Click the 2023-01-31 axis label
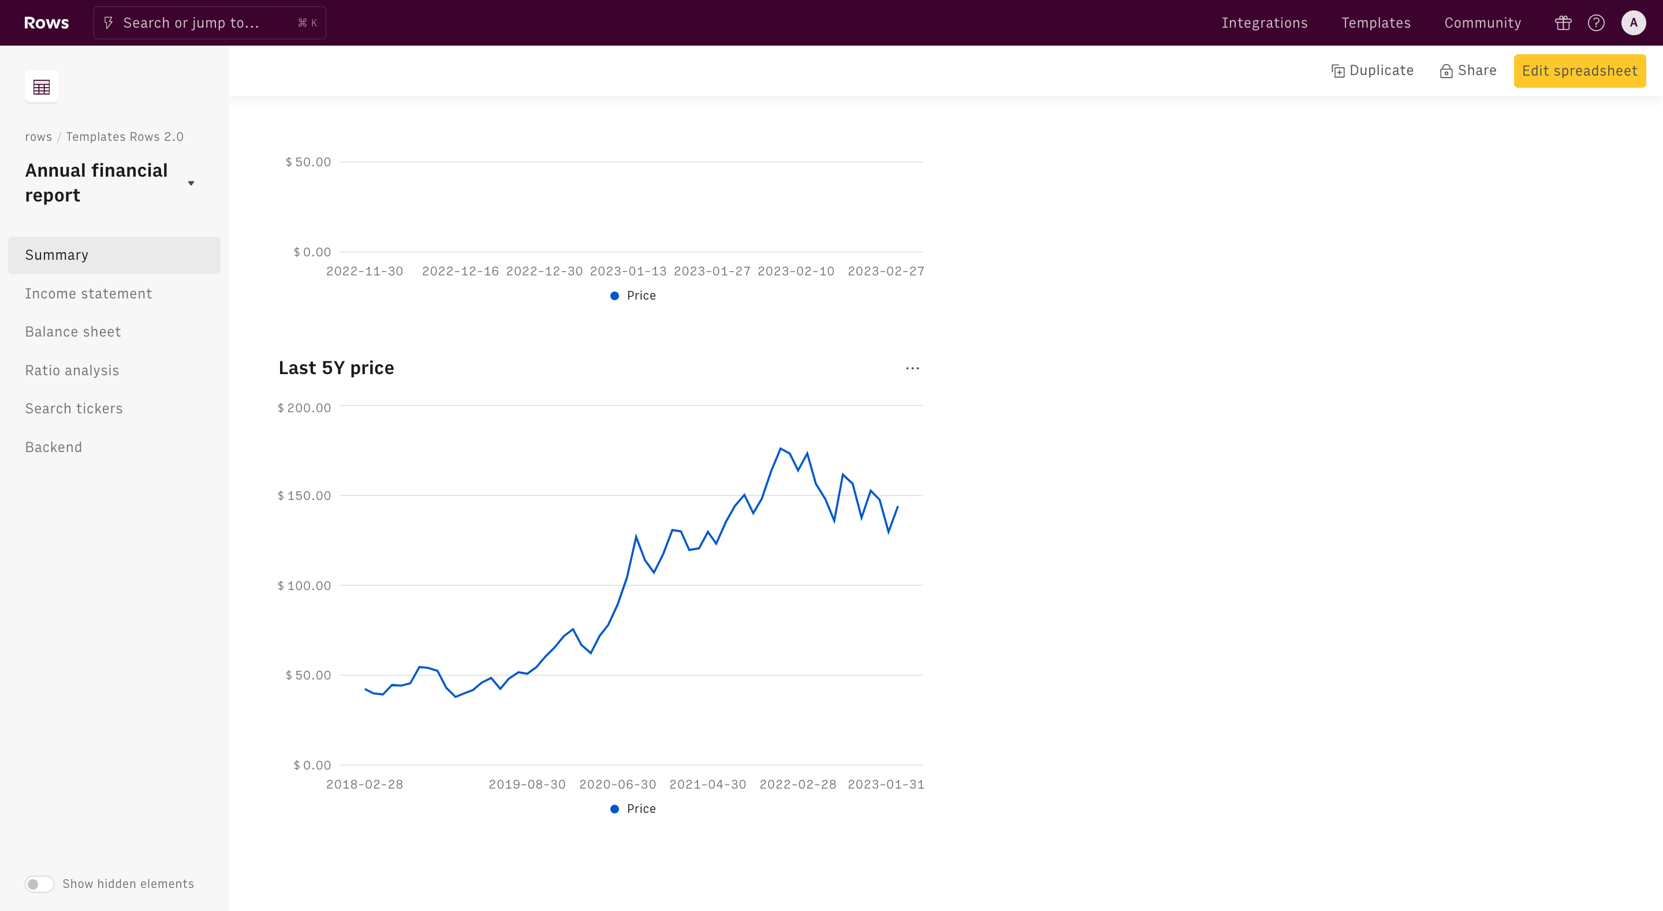Screen dimensions: 1663x911 886,785
